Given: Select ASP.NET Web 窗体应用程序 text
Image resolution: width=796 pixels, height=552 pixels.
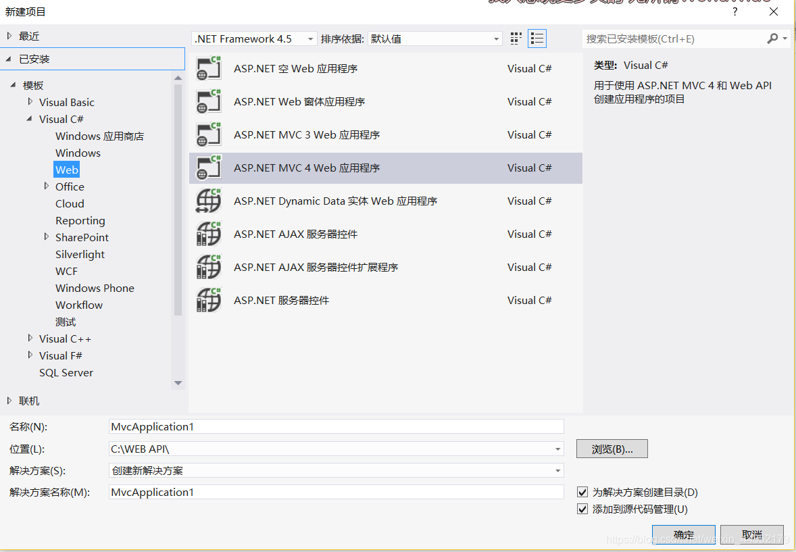Looking at the screenshot, I should click(x=299, y=101).
